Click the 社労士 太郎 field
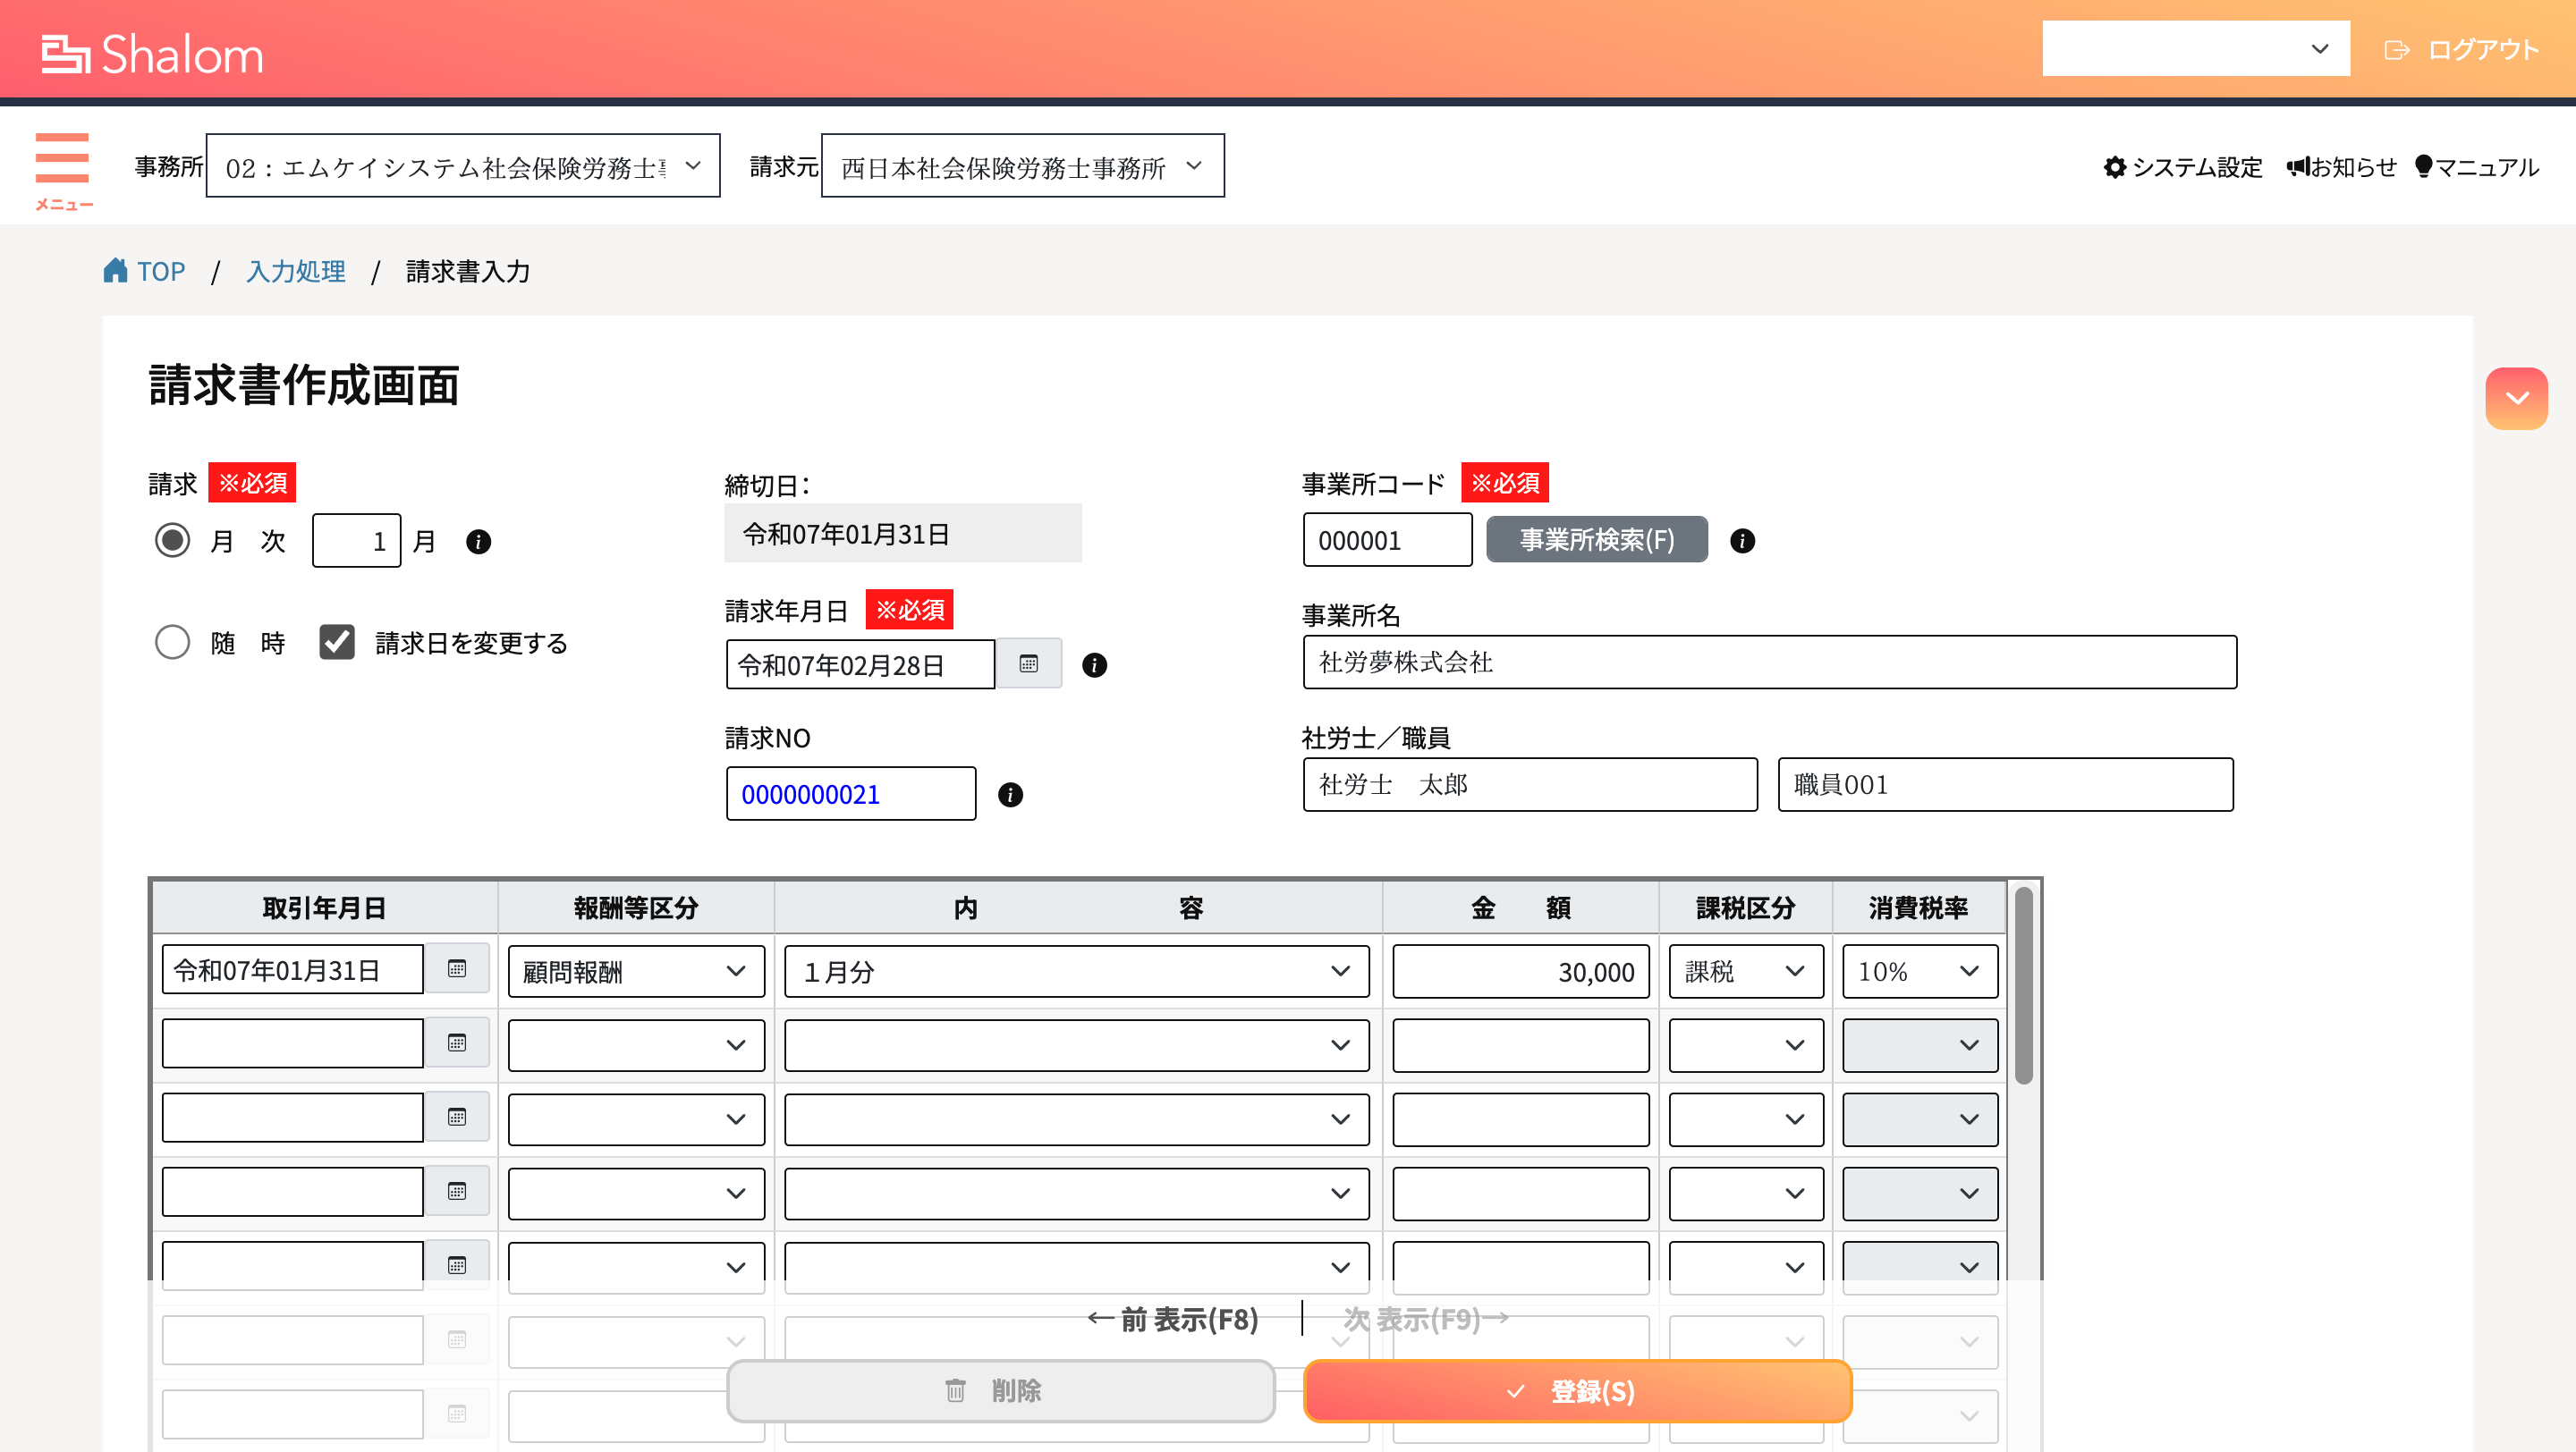 (1530, 784)
